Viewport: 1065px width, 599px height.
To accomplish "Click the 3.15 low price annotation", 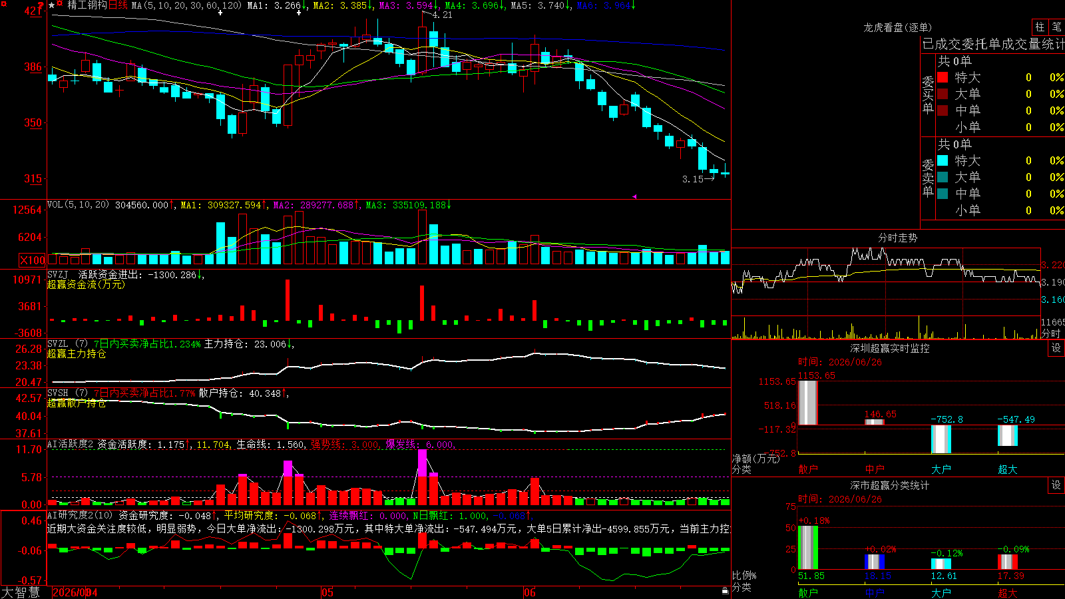I will [693, 179].
